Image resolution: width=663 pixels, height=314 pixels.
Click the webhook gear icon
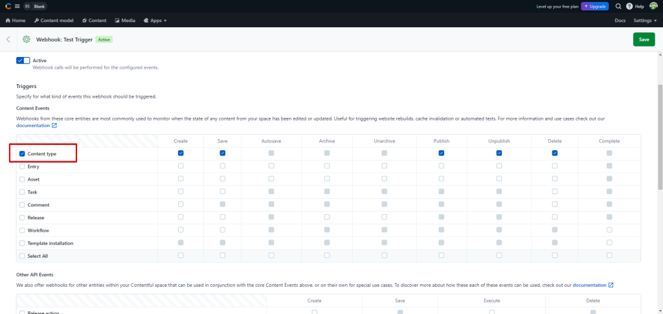point(27,39)
